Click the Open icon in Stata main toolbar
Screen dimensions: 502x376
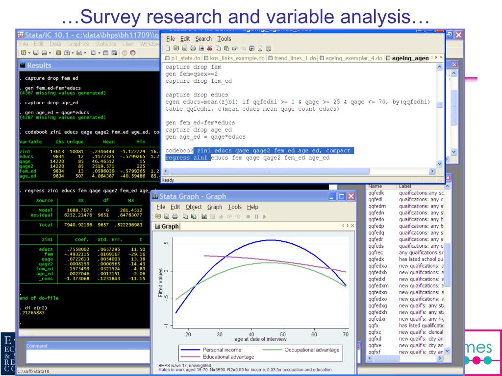coord(23,53)
